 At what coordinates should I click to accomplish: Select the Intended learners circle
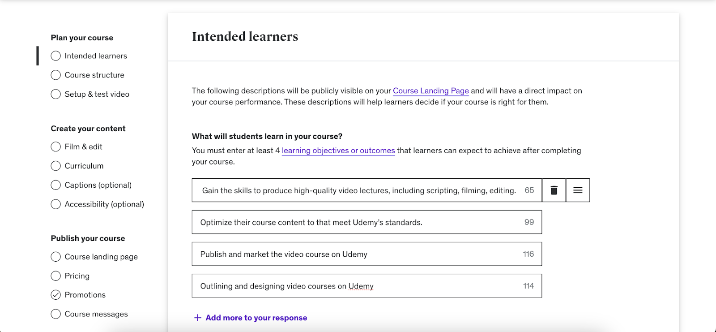(x=55, y=56)
